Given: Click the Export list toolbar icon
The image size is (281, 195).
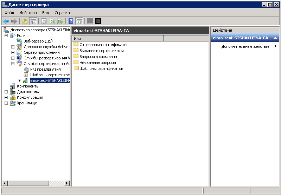Looking at the screenshot, I should pyautogui.click(x=60, y=21).
